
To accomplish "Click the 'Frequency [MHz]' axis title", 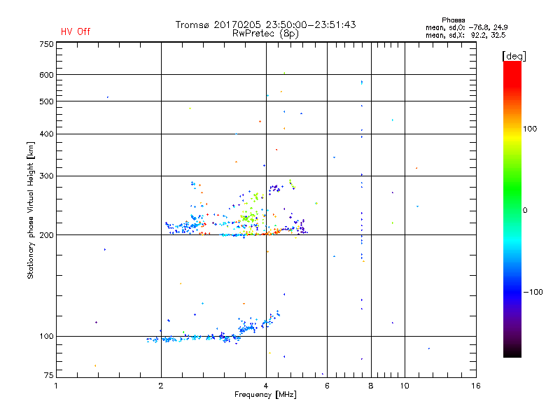I will click(265, 395).
